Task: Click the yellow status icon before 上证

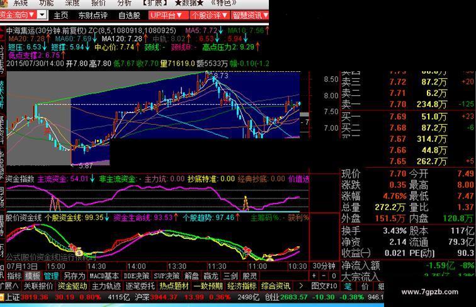Action: [2, 297]
